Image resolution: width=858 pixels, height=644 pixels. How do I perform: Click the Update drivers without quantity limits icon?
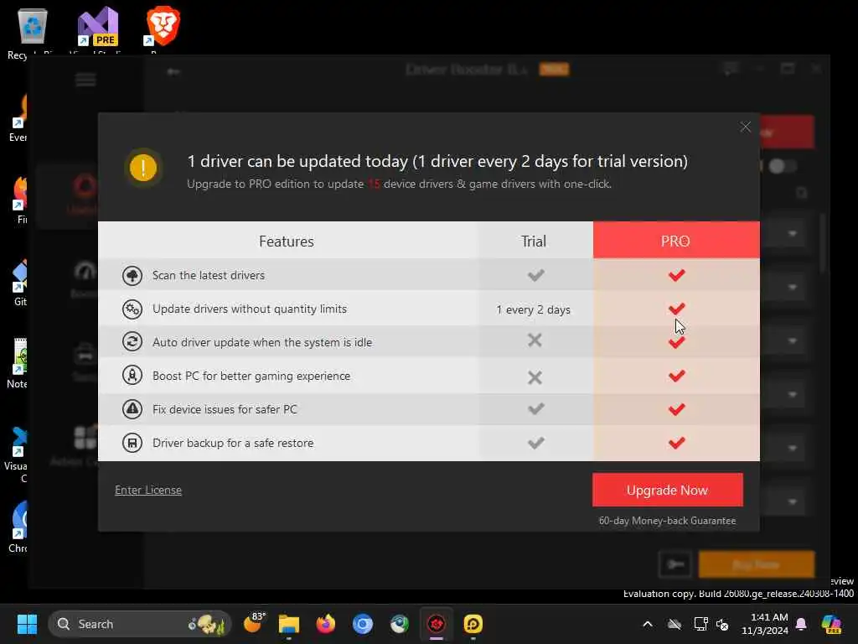(132, 309)
